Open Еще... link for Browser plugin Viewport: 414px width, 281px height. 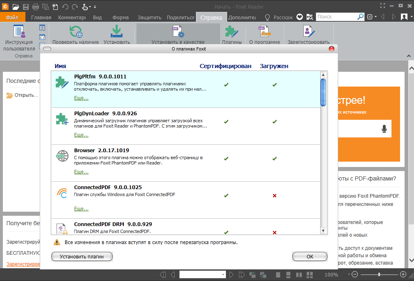(x=81, y=172)
